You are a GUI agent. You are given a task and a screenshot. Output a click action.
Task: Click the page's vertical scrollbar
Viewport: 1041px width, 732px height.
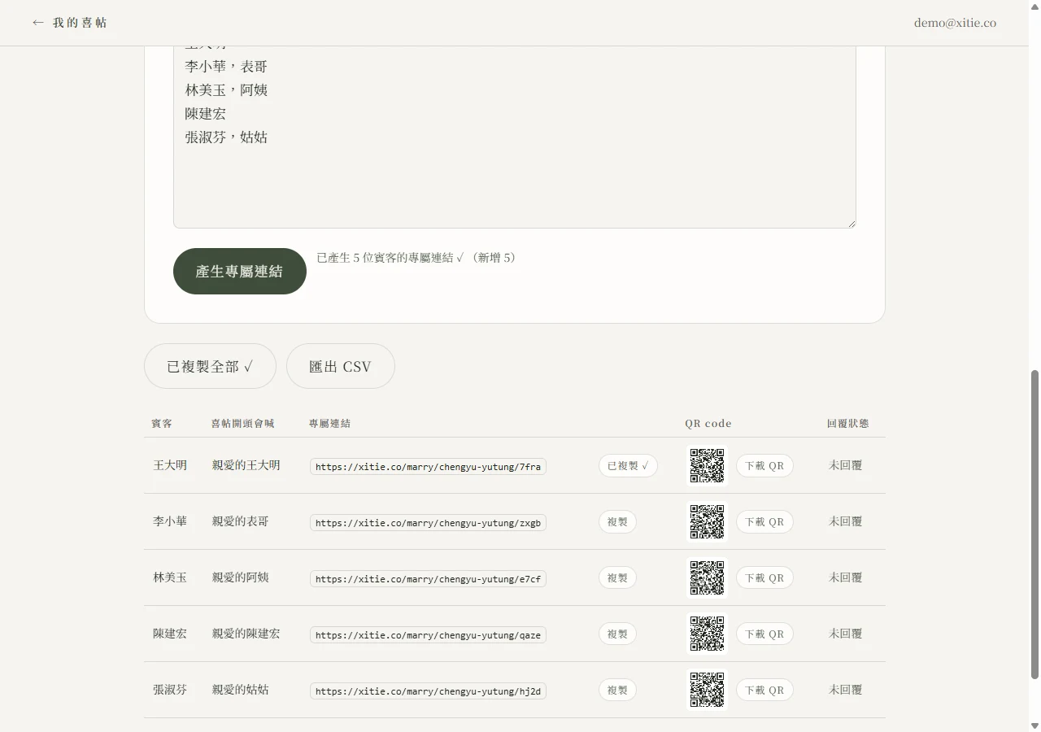tap(1034, 525)
